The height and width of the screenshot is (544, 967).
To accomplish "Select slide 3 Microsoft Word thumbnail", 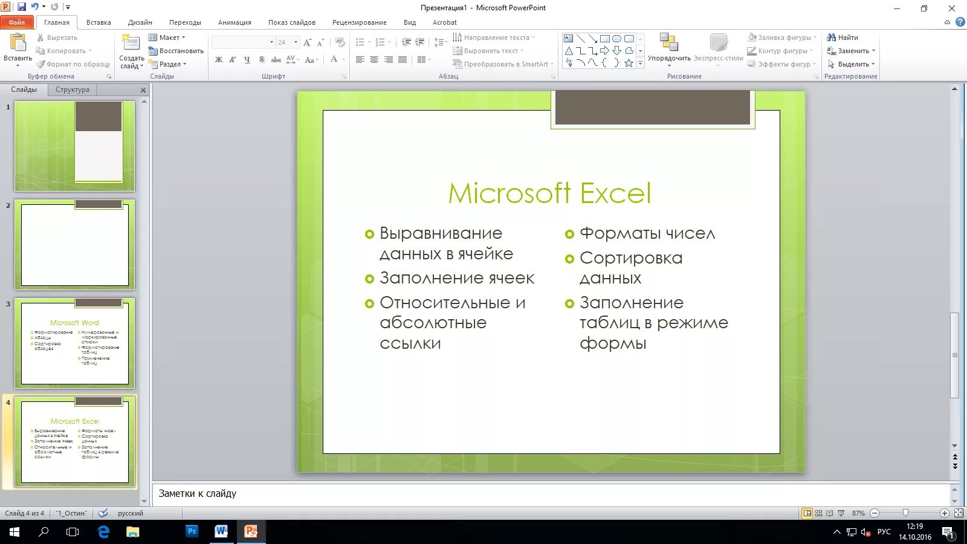I will [74, 343].
